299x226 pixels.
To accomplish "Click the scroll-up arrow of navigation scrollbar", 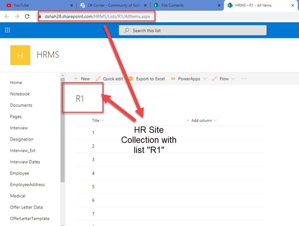I will coord(63,75).
